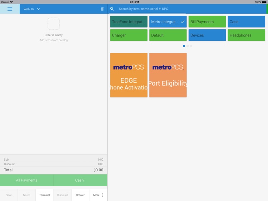Pay with the Cash button
The width and height of the screenshot is (268, 201).
pos(80,180)
